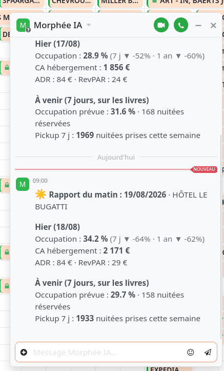Image resolution: width=224 pixels, height=371 pixels.
Task: Click Pickup value 1969 nuitées
Action: [x=85, y=135]
